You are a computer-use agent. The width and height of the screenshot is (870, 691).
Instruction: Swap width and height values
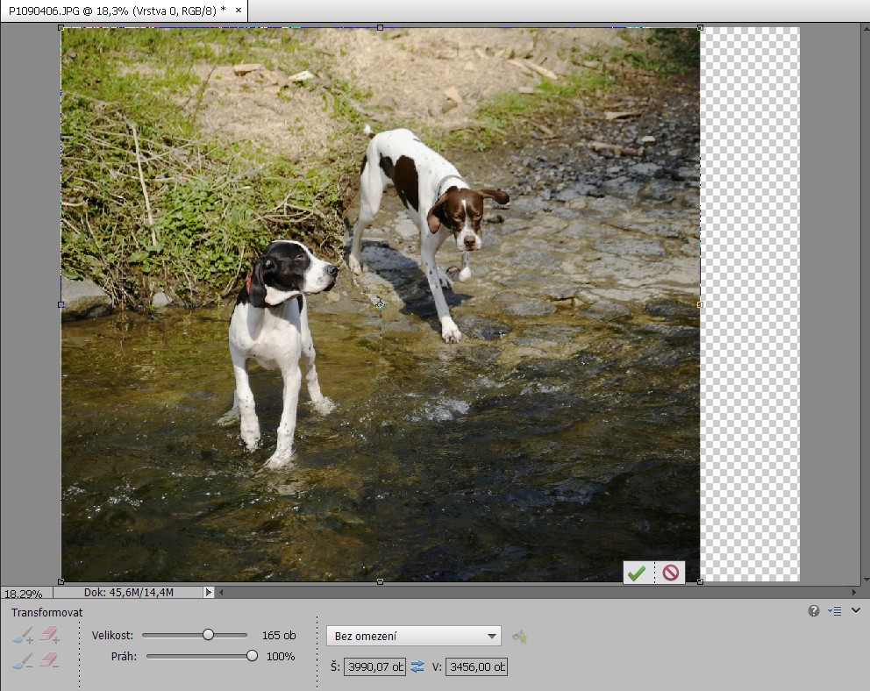(x=417, y=667)
